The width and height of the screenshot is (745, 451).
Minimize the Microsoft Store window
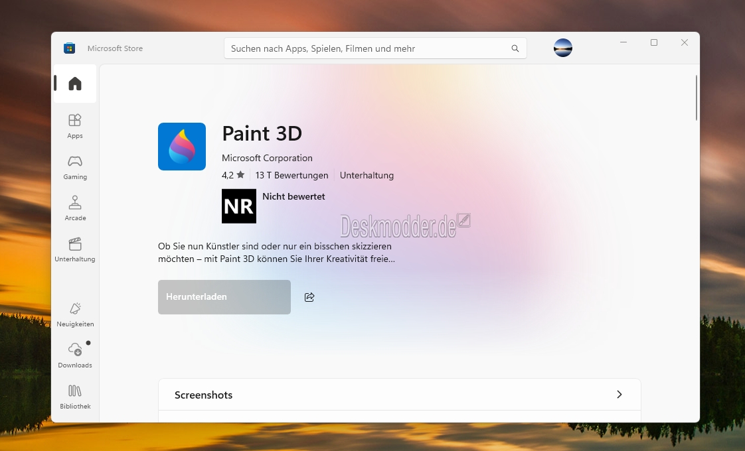[x=623, y=42]
